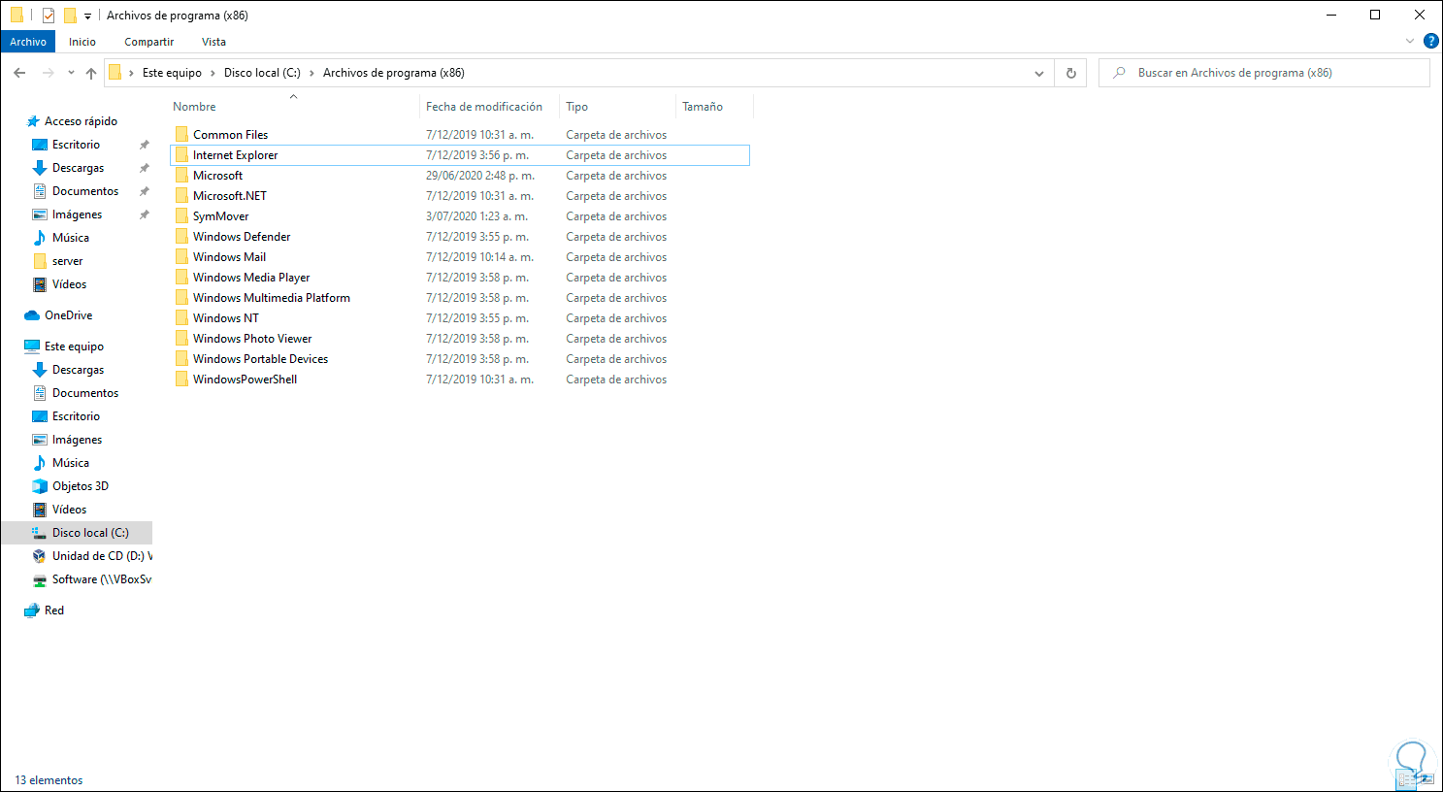Open Imágenes under Este equipo
1443x792 pixels.
[77, 440]
